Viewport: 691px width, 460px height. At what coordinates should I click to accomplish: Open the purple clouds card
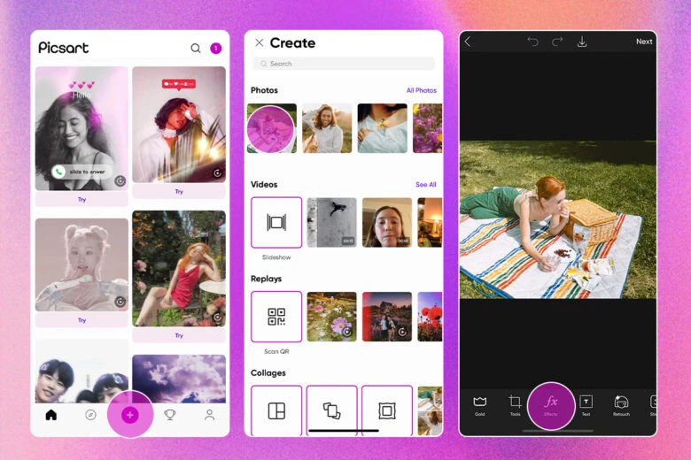pyautogui.click(x=179, y=379)
